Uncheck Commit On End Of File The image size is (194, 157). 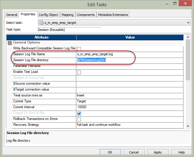pos(79,113)
